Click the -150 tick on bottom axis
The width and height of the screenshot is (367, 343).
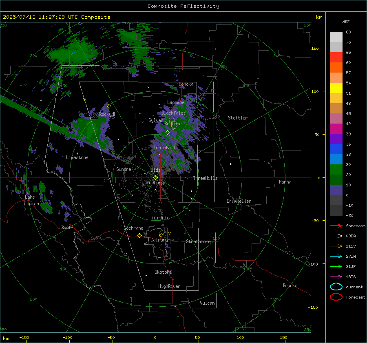pos(24,337)
